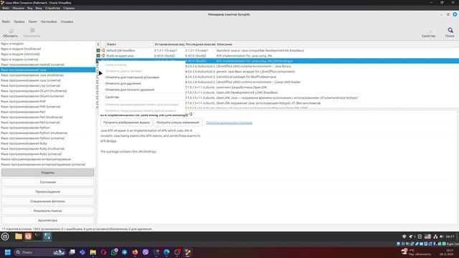Open the Synaptic Правка menu

pos(19,21)
